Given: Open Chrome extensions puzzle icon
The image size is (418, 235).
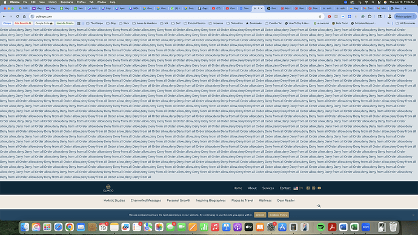Looking at the screenshot, I should (x=370, y=16).
